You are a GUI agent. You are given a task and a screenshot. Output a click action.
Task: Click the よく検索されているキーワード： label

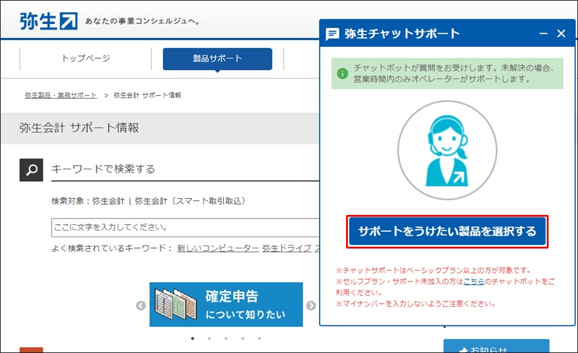pyautogui.click(x=112, y=249)
